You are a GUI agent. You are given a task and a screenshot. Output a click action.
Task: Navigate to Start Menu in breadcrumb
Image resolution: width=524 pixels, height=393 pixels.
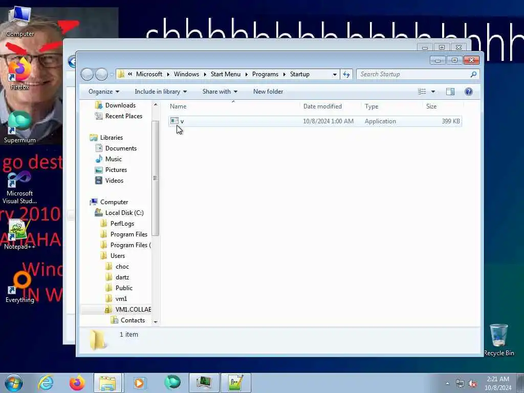point(226,74)
